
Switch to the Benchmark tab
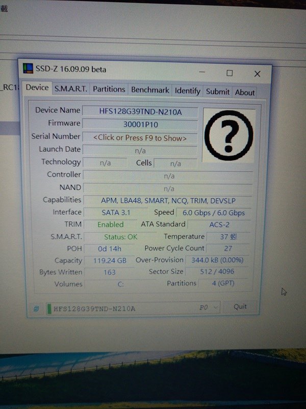click(x=150, y=90)
